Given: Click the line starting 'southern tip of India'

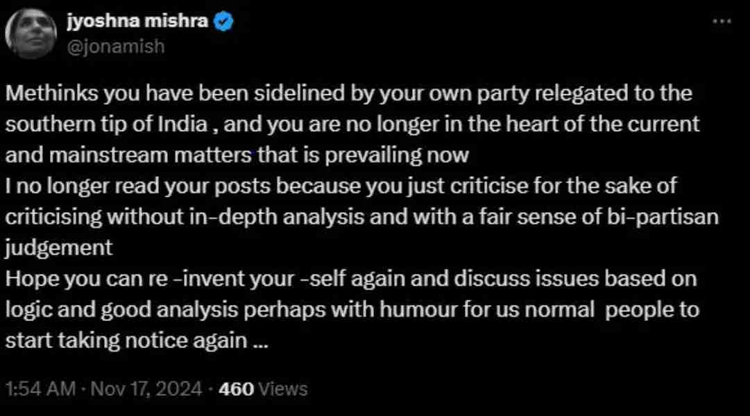Looking at the screenshot, I should [x=352, y=125].
